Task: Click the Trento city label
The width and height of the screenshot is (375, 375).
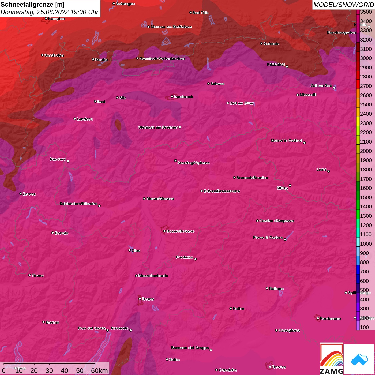Action: pyautogui.click(x=148, y=299)
